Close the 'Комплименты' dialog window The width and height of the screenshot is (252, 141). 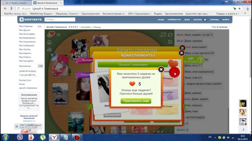coord(181,53)
